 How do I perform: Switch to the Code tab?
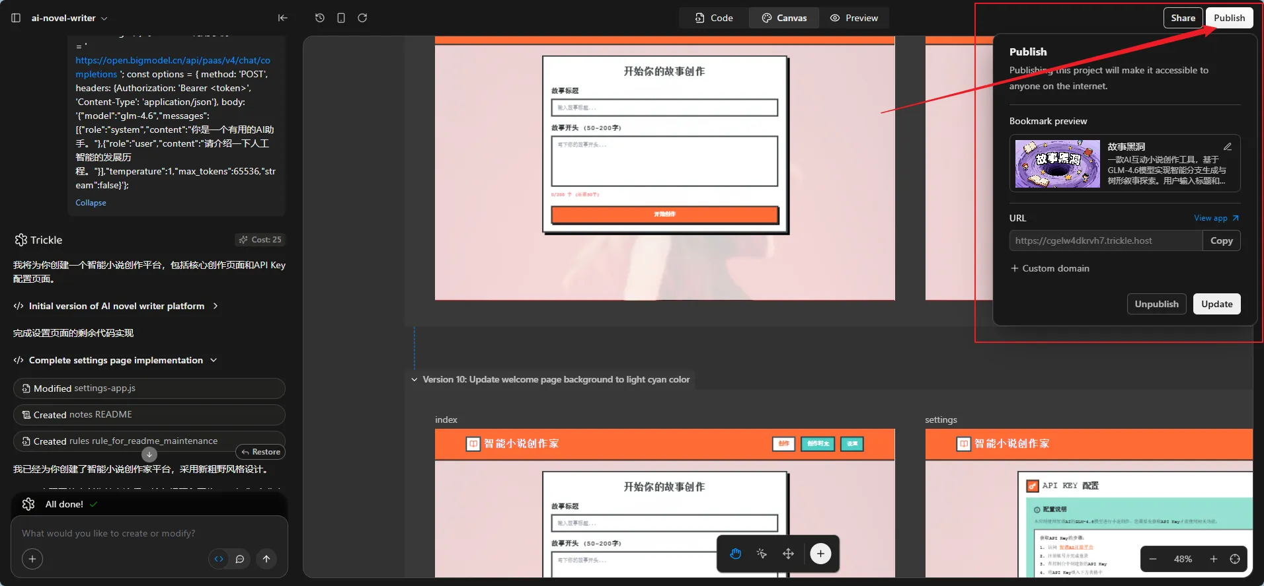tap(714, 18)
